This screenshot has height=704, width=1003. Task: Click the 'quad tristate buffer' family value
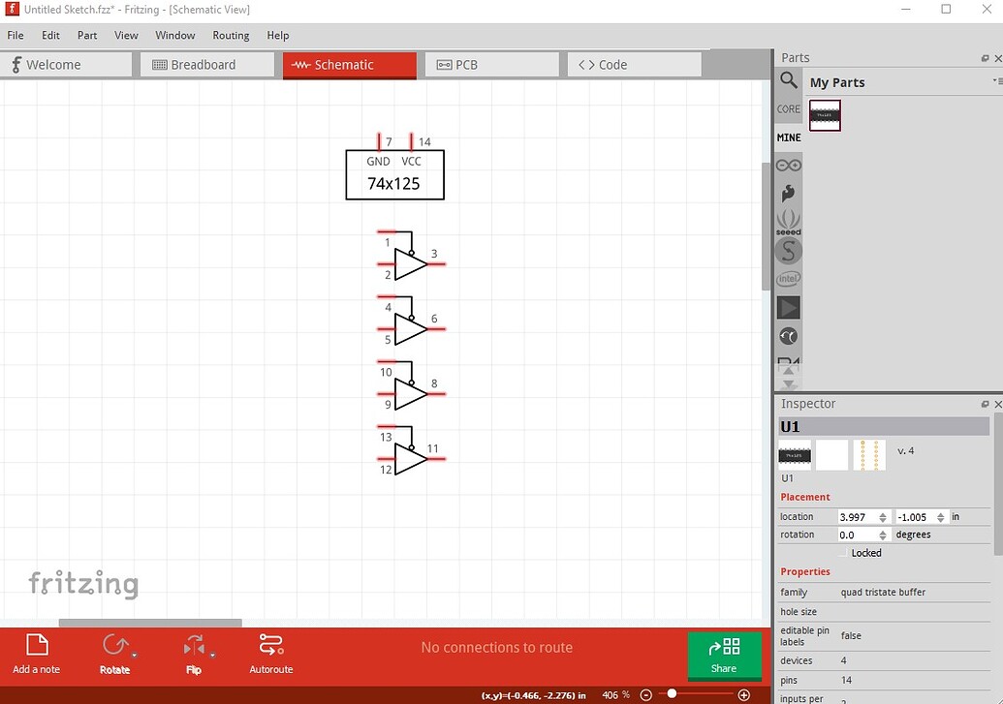[x=883, y=593]
